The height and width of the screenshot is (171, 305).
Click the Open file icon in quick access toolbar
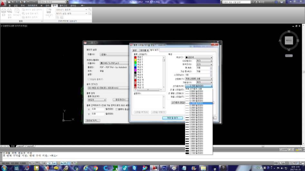(x=13, y=2)
